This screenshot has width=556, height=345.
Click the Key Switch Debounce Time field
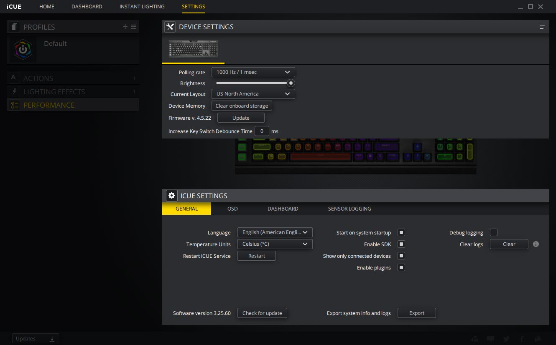pyautogui.click(x=262, y=131)
